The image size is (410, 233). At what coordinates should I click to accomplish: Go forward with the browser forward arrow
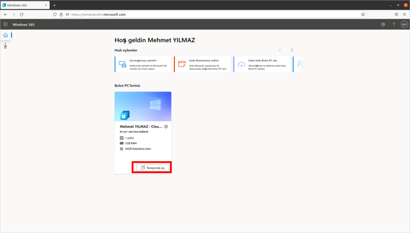click(x=14, y=14)
